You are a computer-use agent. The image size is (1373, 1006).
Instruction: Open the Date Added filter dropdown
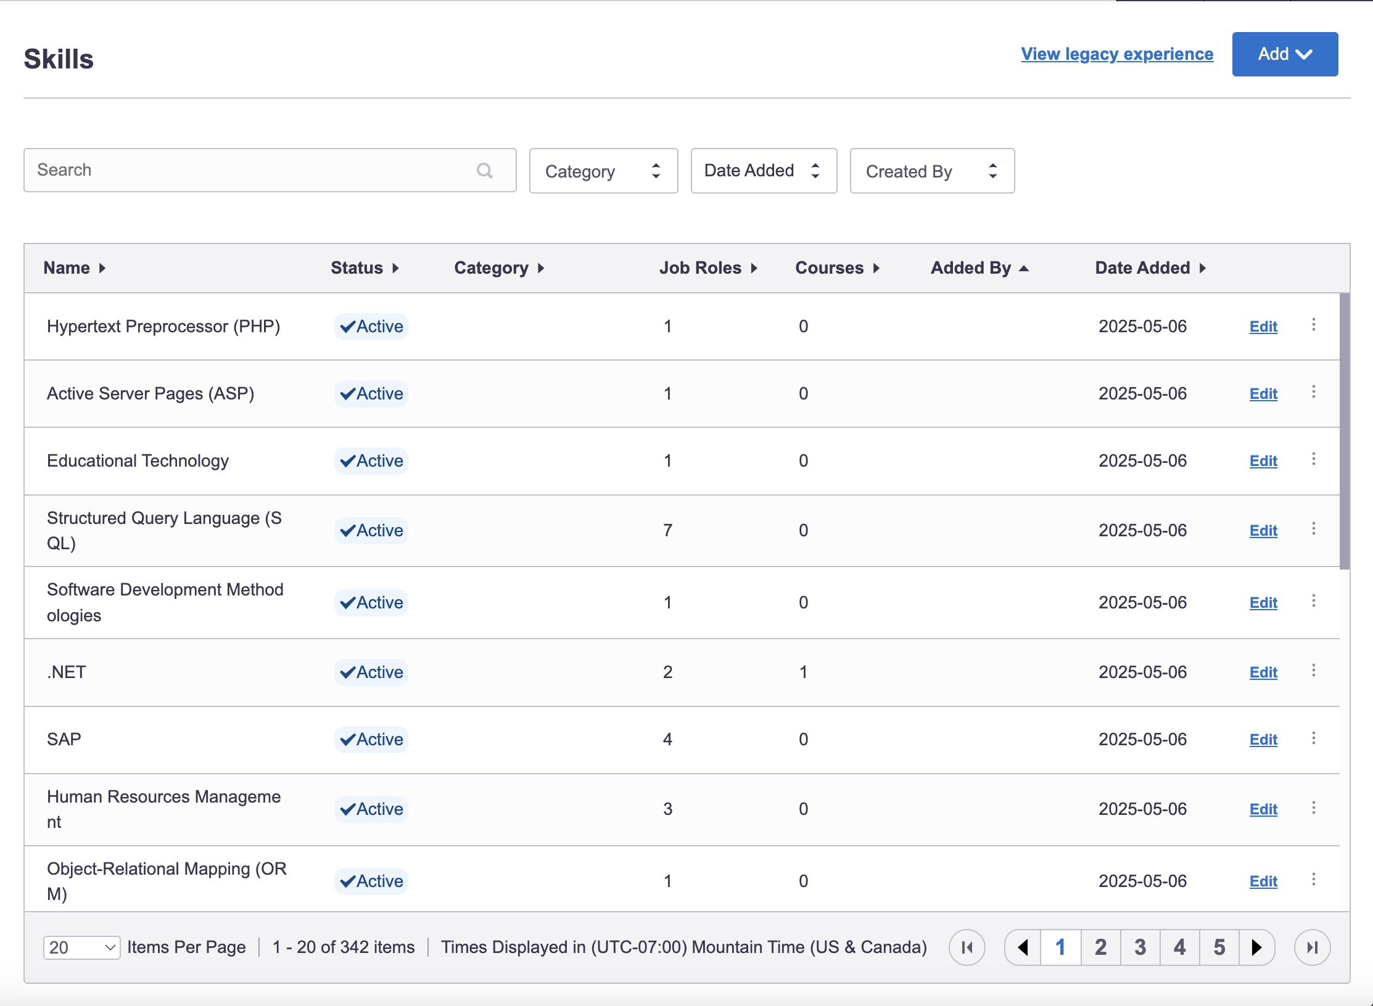tap(764, 171)
